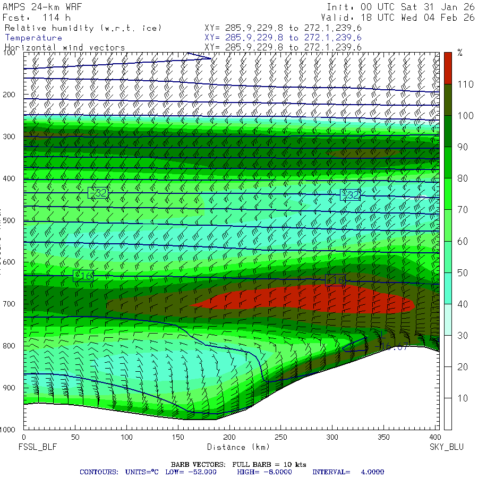The width and height of the screenshot is (478, 478).
Task: Click the LOW= -52.000 legend value
Action: click(x=191, y=472)
